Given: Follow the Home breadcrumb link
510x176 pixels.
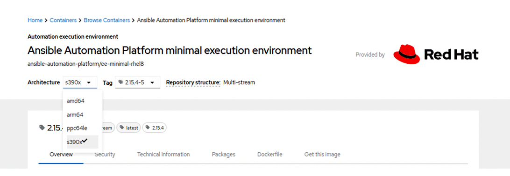Looking at the screenshot, I should click(x=35, y=20).
